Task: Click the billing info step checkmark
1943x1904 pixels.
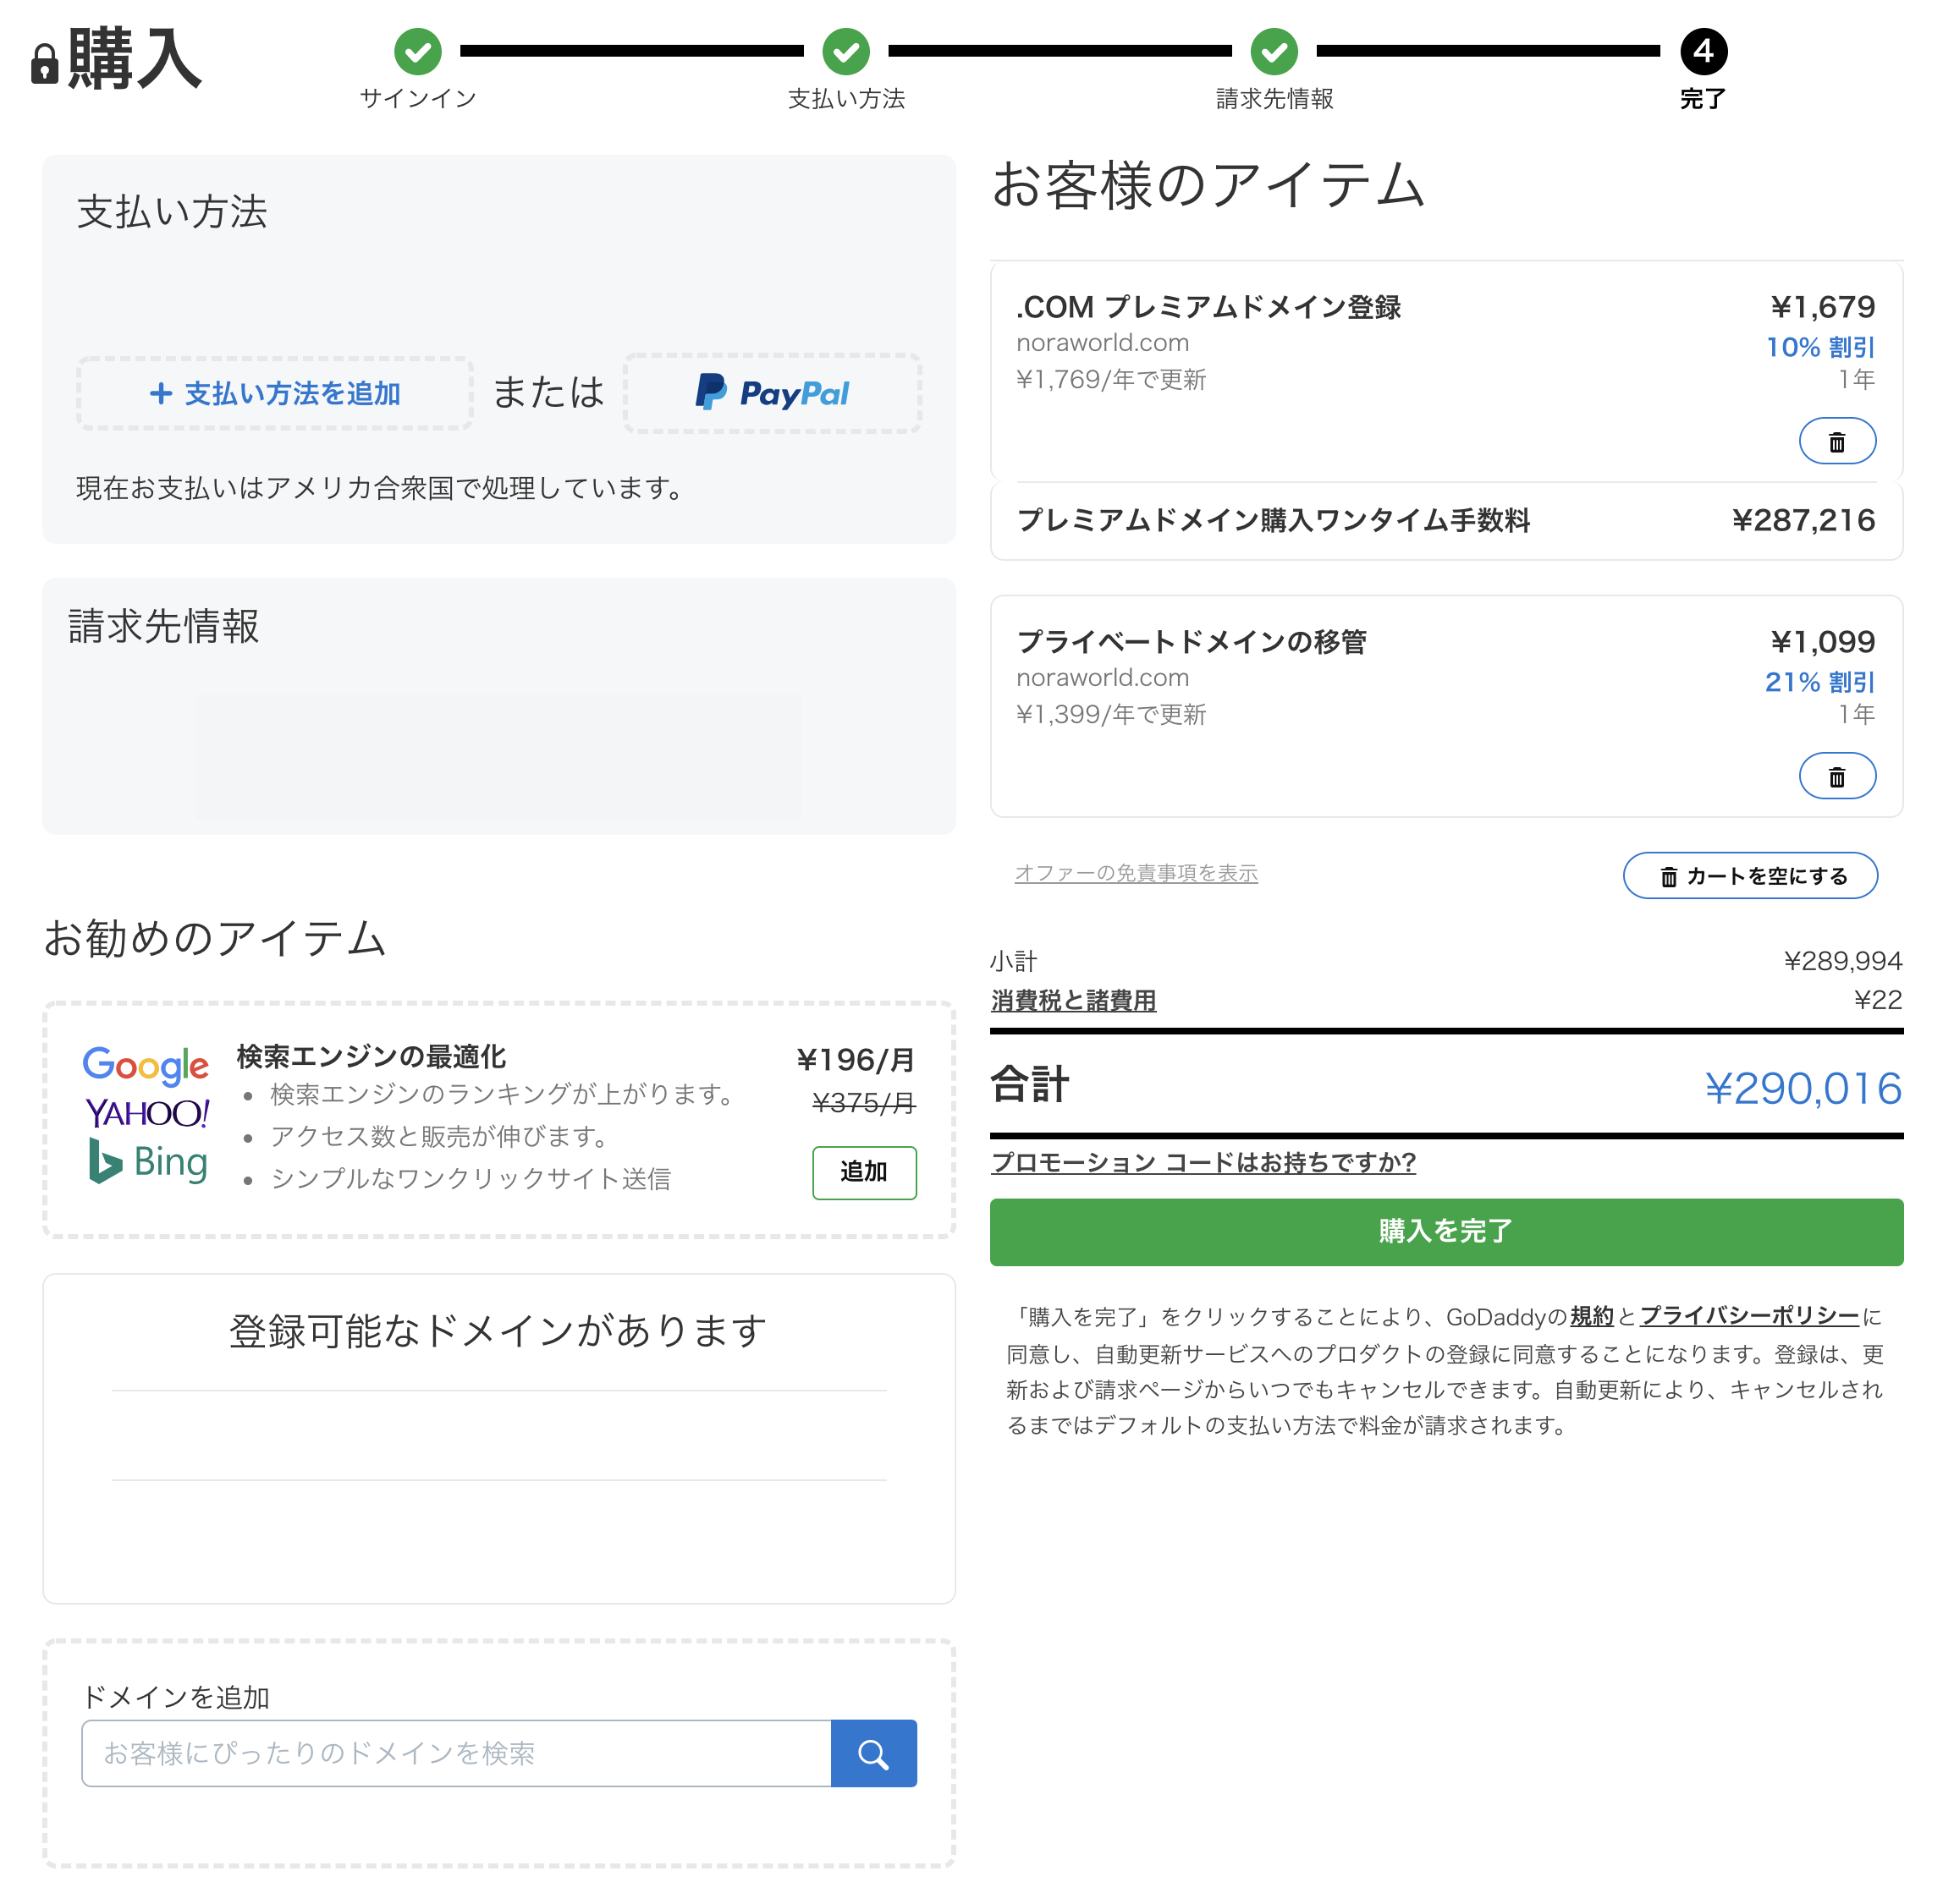Action: coord(1274,51)
